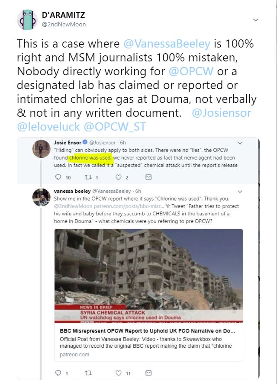Open the @OPCW_ST mention link
277x384 pixels.
tap(115, 127)
